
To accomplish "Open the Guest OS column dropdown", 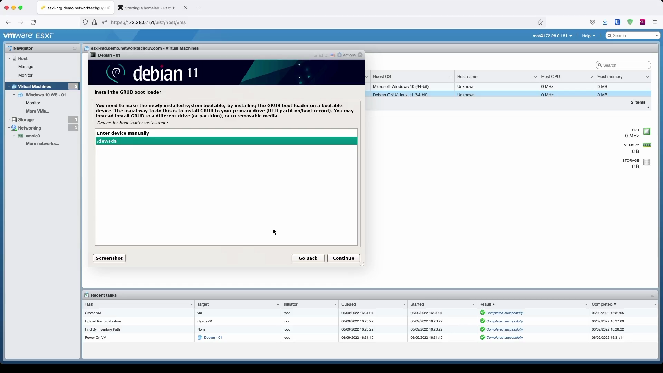I will [451, 77].
